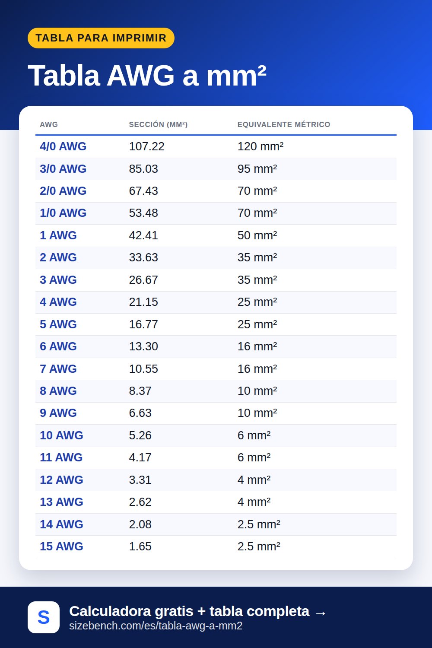This screenshot has width=432, height=648.
Task: Click "4 mm²" in the 13 AWG row
Action: coord(254,502)
